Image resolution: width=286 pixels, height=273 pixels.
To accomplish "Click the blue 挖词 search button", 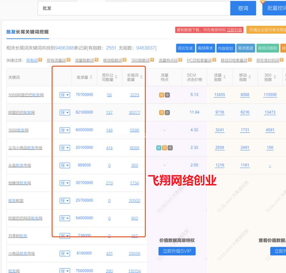I will [243, 8].
